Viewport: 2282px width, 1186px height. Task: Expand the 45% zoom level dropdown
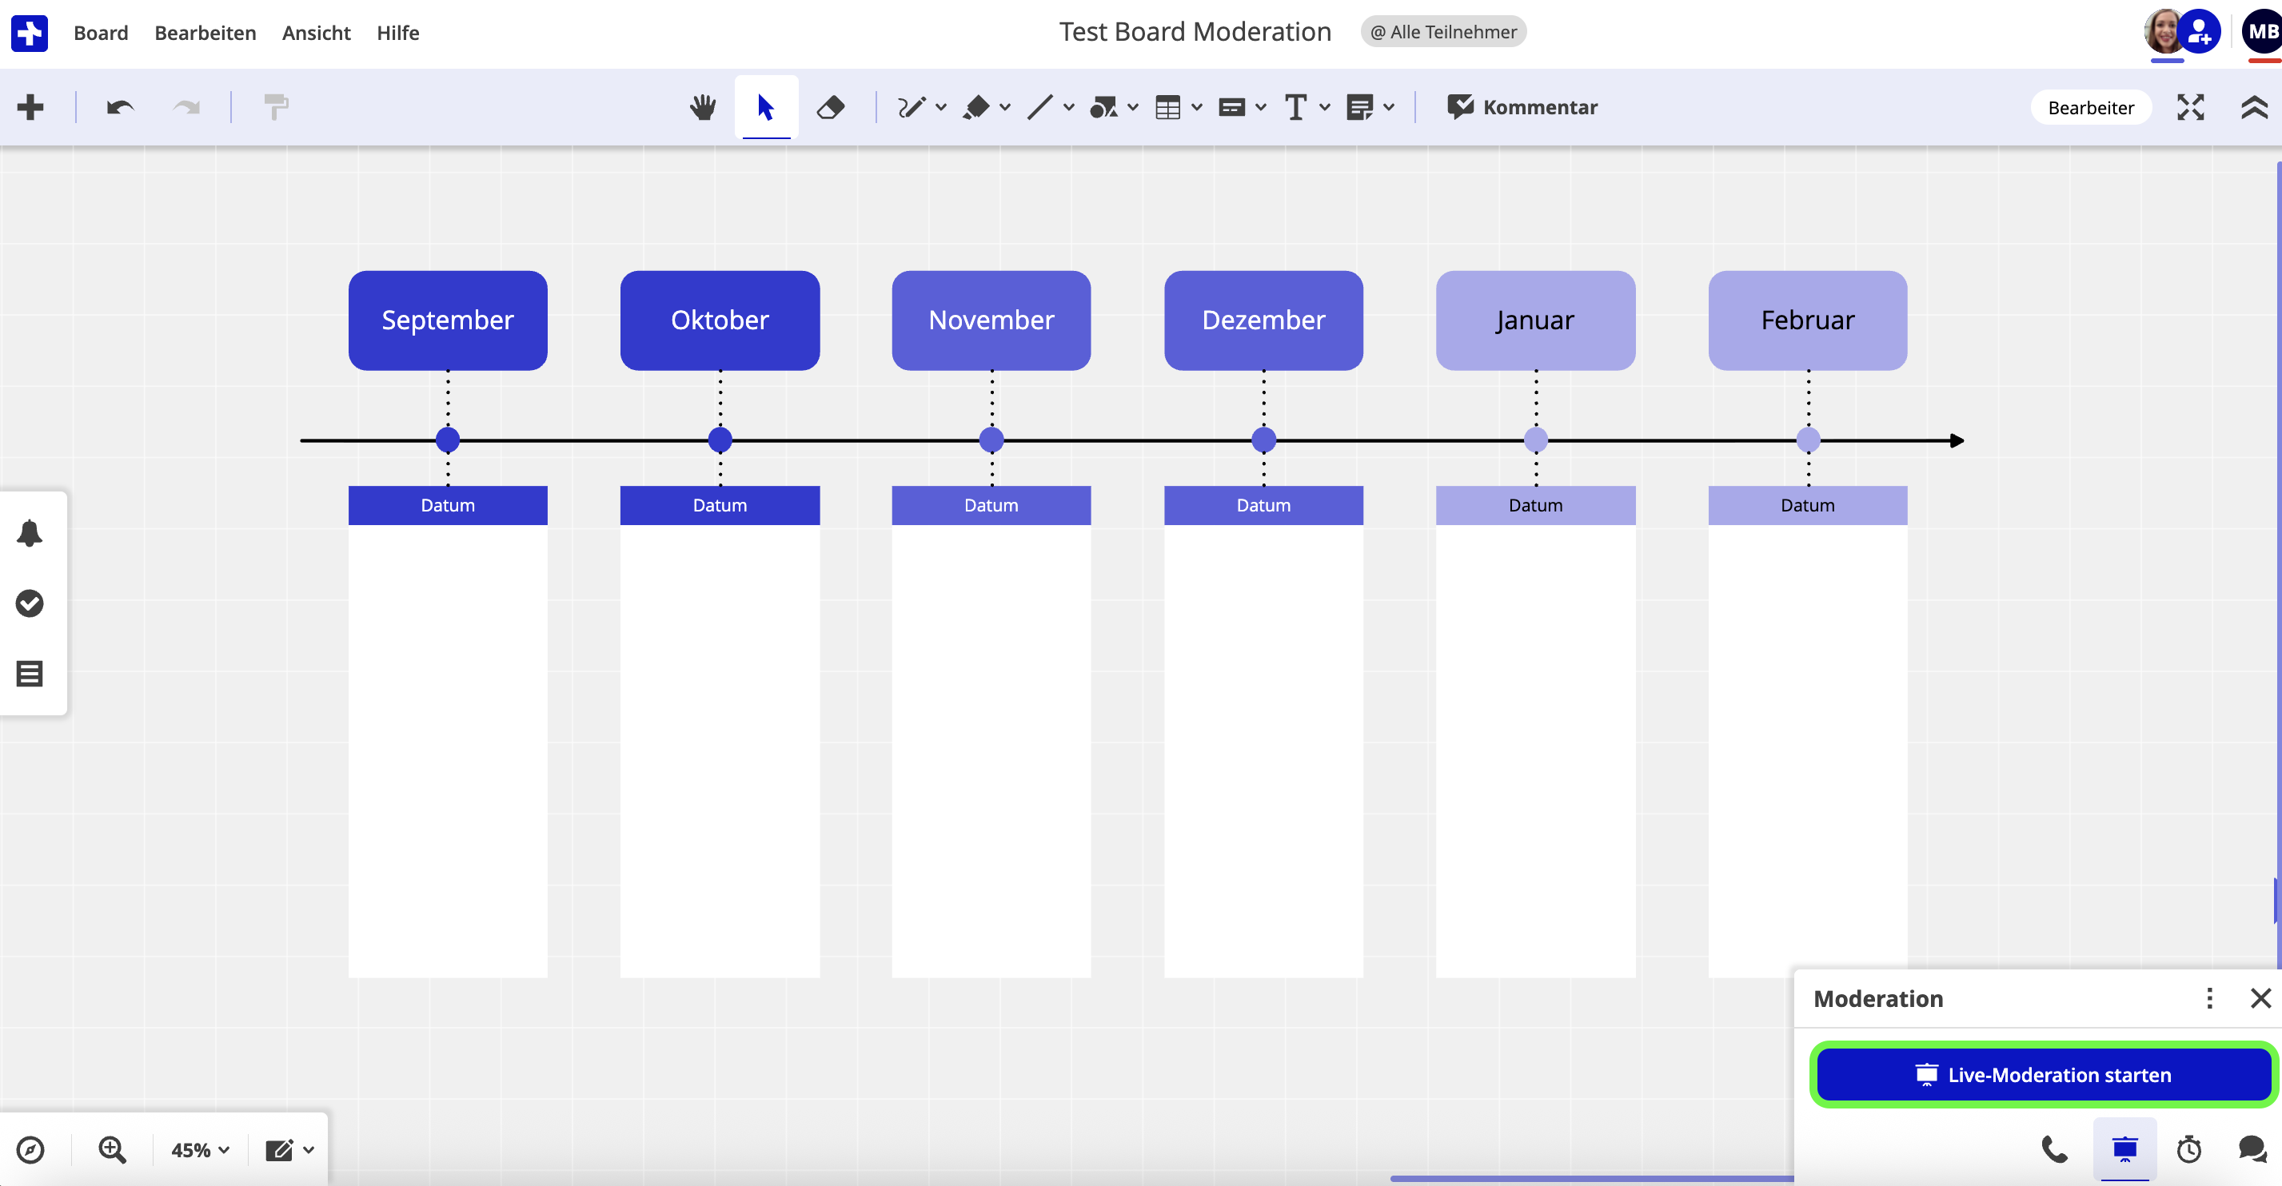tap(200, 1150)
